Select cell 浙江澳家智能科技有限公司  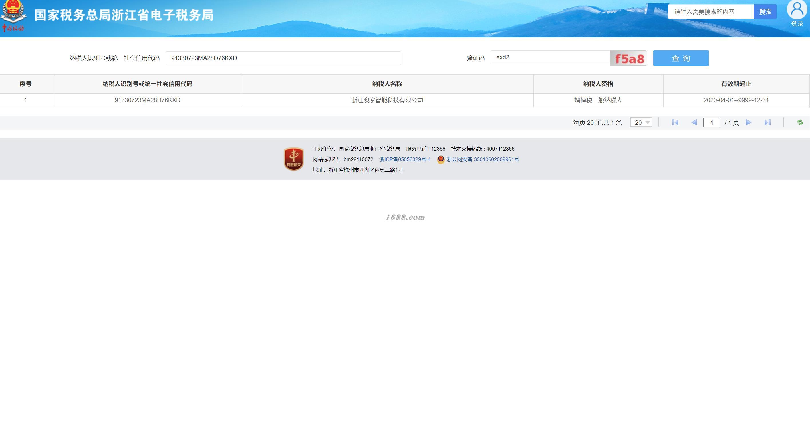pyautogui.click(x=387, y=100)
